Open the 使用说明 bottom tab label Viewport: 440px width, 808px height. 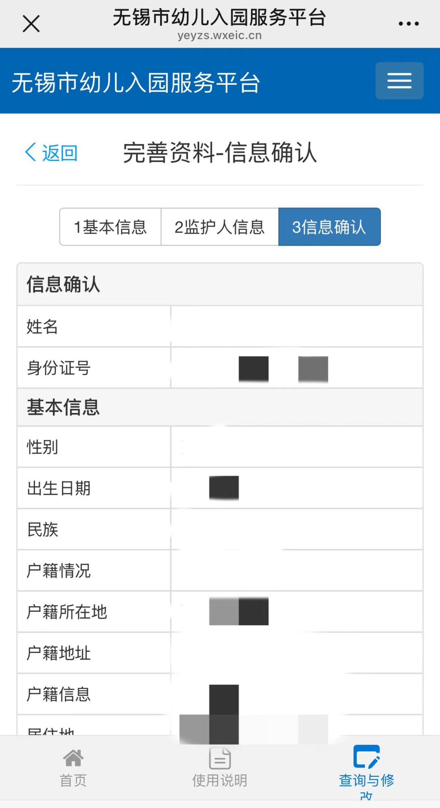(220, 780)
